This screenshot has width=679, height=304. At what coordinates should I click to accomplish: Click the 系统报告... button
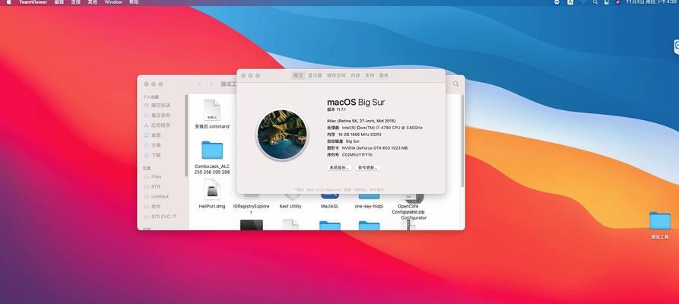(x=339, y=168)
